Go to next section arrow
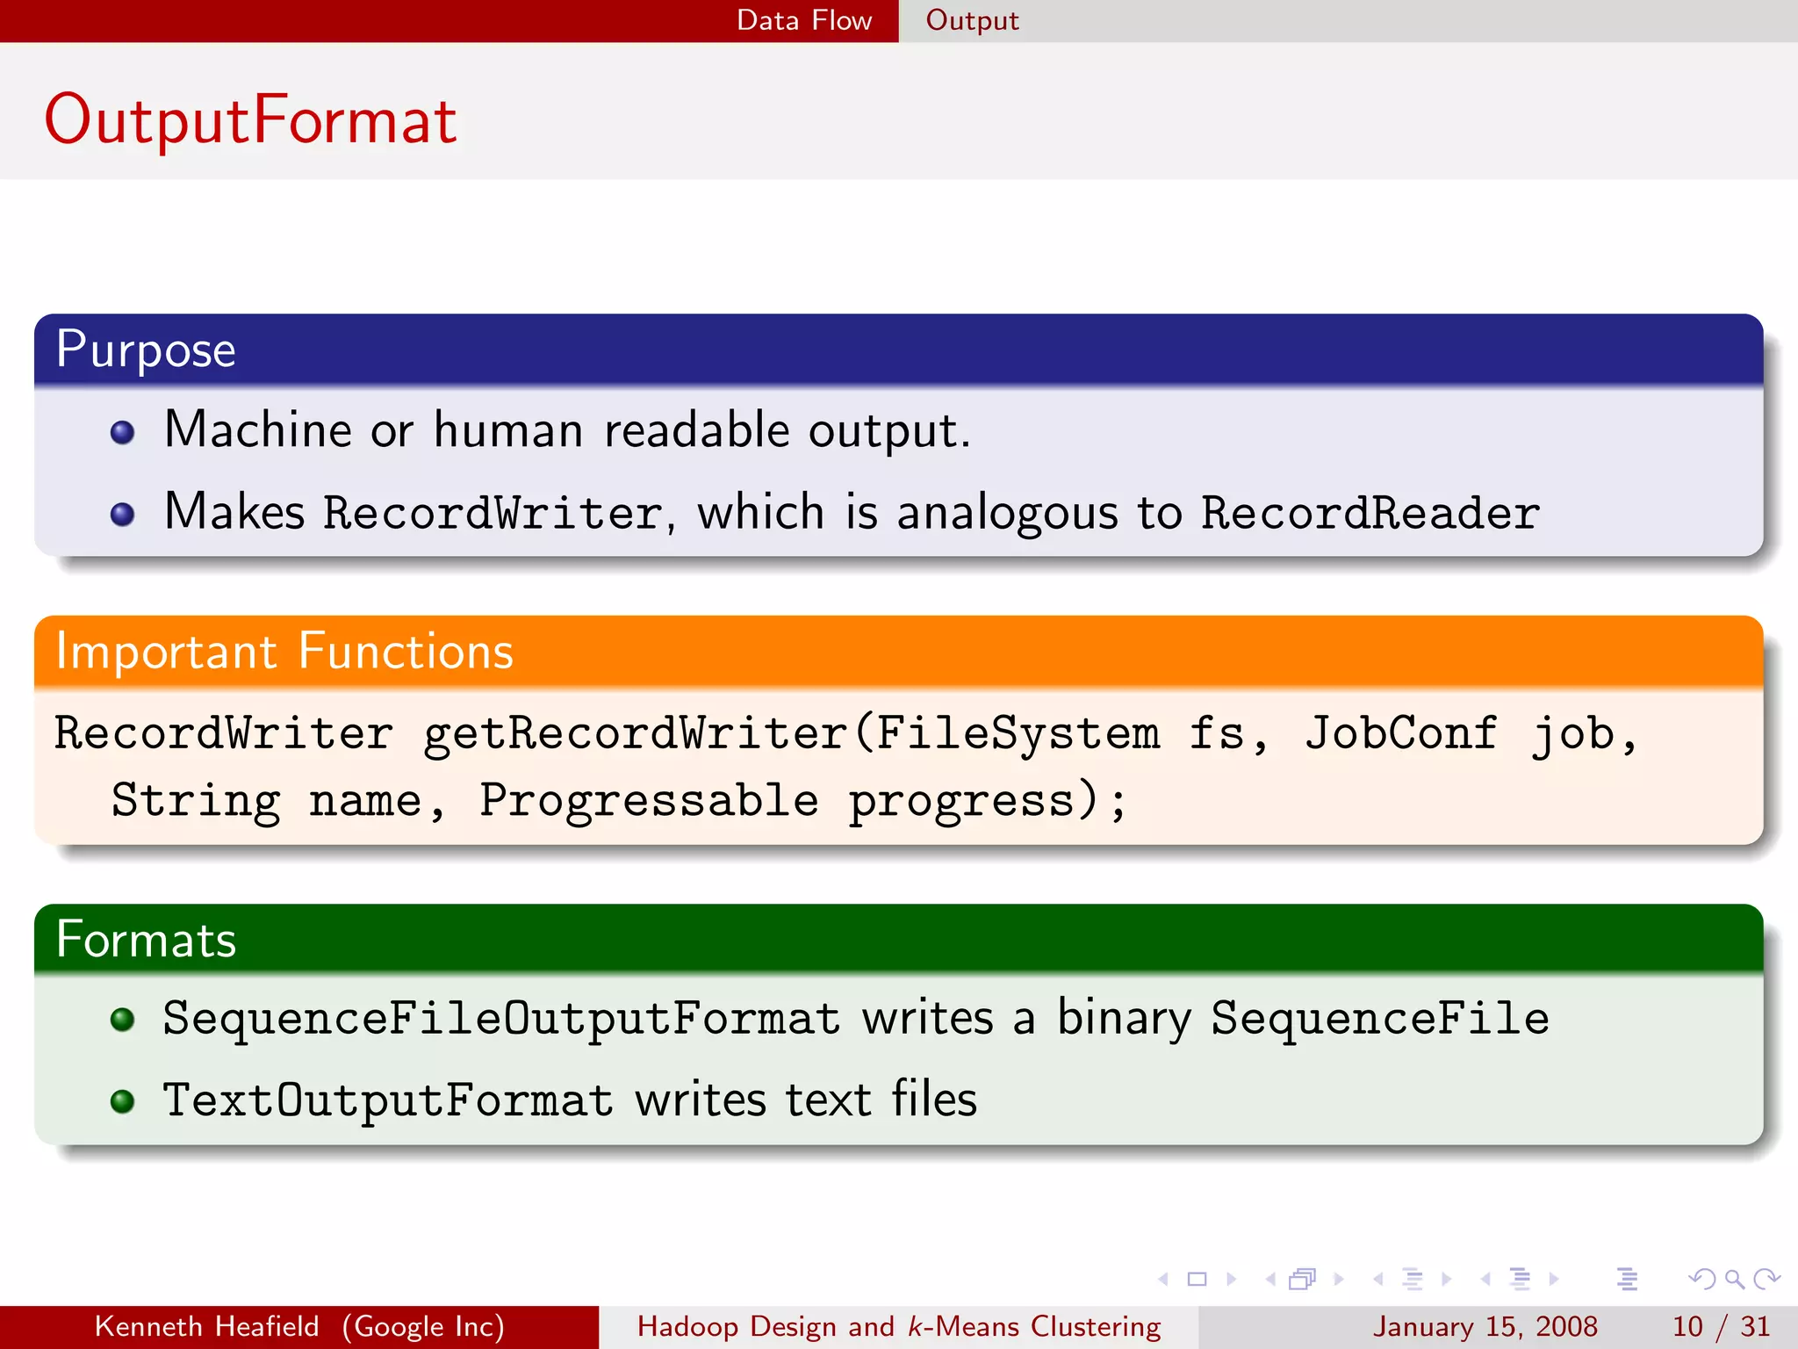 (x=1554, y=1279)
